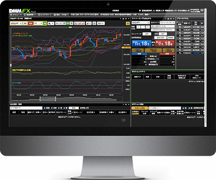Increase the order lot quantity with the plus button
The image size is (216, 180).
coord(148,27)
